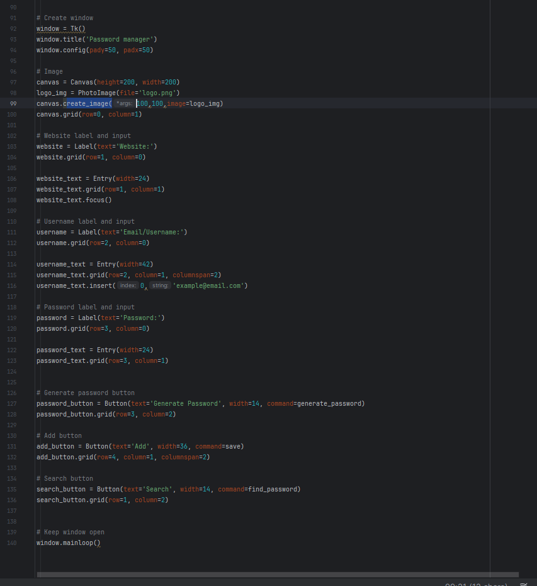Click line number 99 in the gutter

13,103
